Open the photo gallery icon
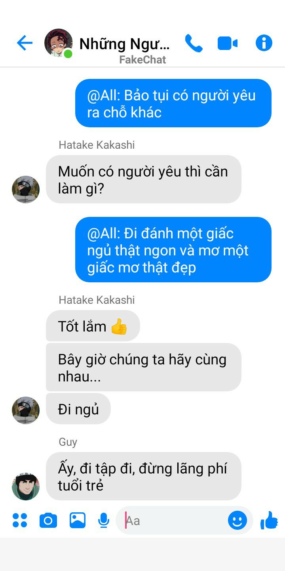285x571 pixels. [x=78, y=520]
